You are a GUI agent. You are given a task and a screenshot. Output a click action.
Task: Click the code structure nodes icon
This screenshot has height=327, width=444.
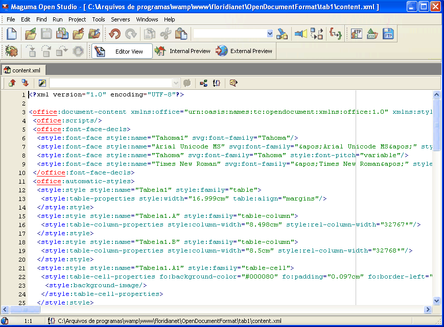click(203, 83)
